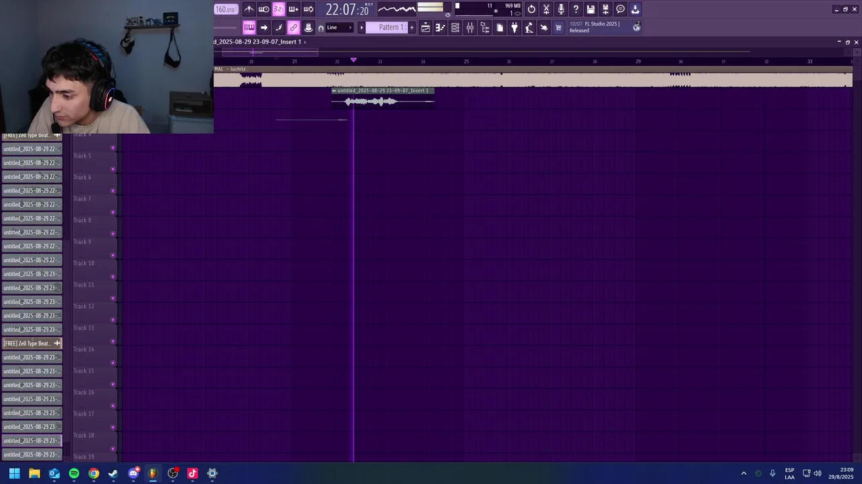Toggle the metronome icon
This screenshot has width=862, height=484.
click(249, 9)
